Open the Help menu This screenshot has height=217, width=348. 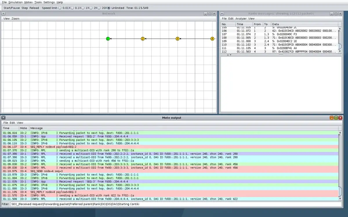60,2
